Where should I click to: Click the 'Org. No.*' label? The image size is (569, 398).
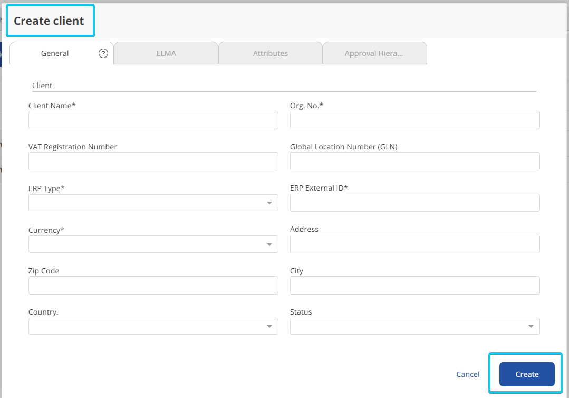306,106
